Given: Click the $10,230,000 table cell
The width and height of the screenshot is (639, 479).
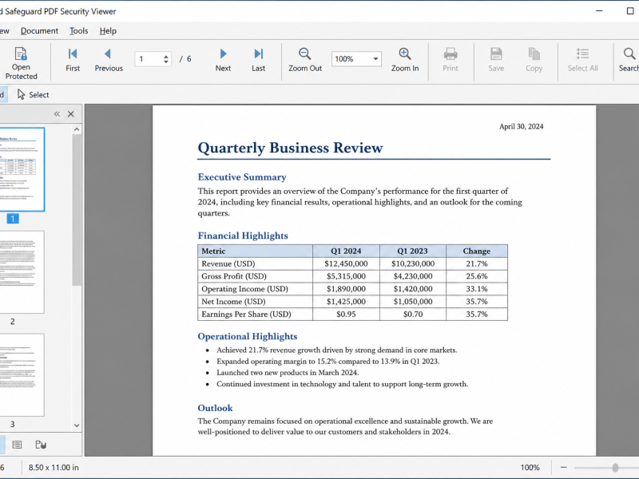Looking at the screenshot, I should [413, 264].
